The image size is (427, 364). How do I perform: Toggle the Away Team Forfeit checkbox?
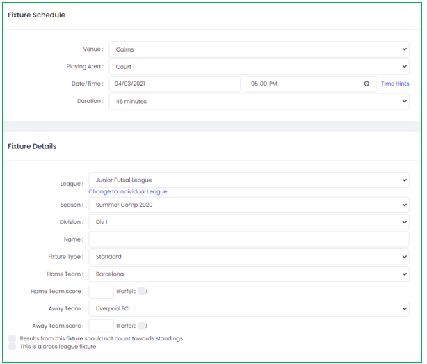coord(142,326)
